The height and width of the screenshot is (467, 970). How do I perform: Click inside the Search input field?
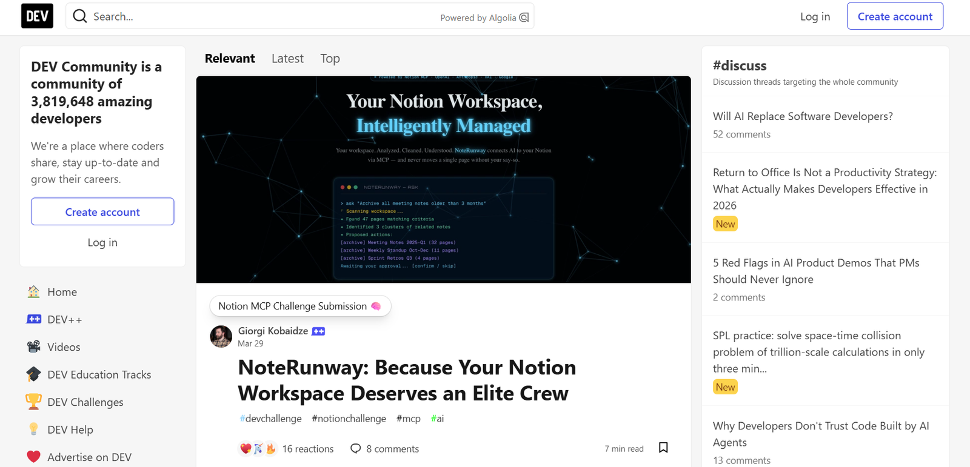pyautogui.click(x=261, y=16)
